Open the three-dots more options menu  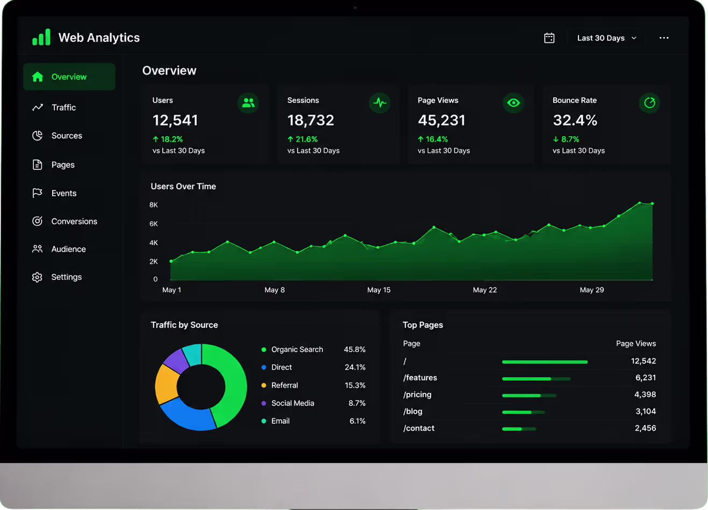coord(664,38)
